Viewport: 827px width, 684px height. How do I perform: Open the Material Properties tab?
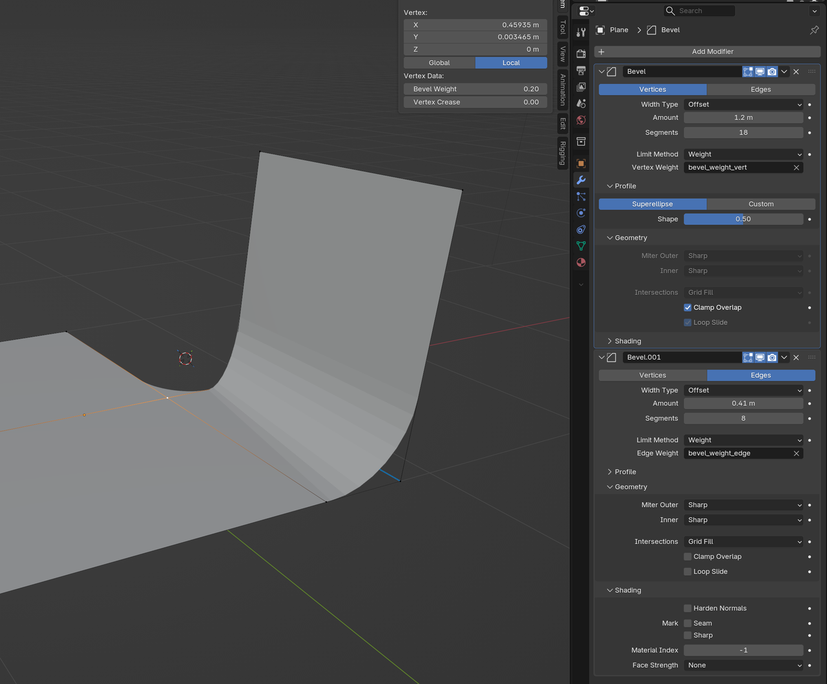coord(581,262)
